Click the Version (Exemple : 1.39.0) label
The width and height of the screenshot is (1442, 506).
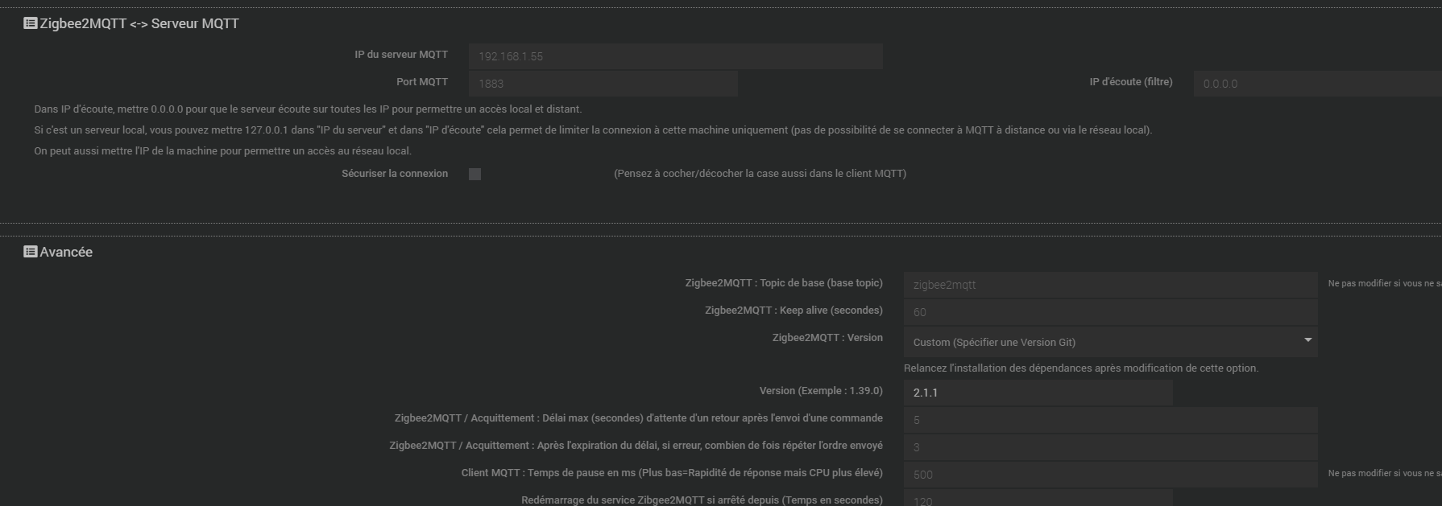(821, 391)
